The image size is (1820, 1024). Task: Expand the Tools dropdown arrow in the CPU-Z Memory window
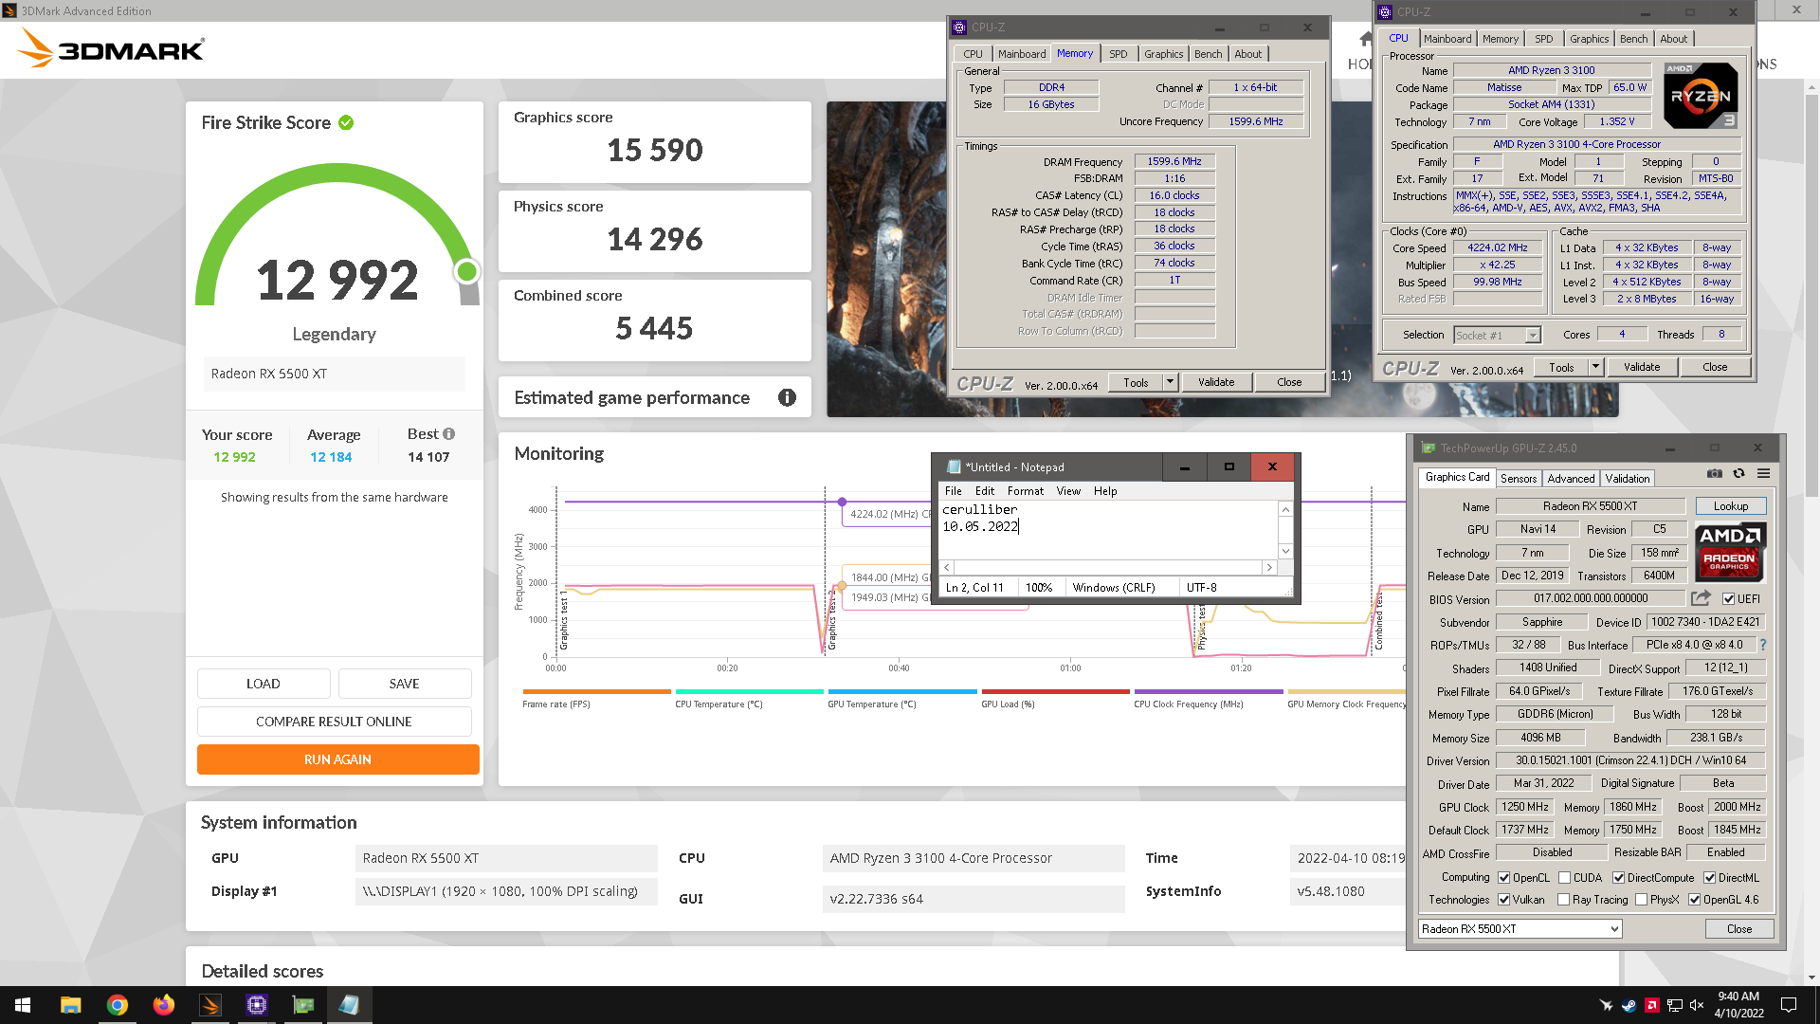pyautogui.click(x=1171, y=382)
